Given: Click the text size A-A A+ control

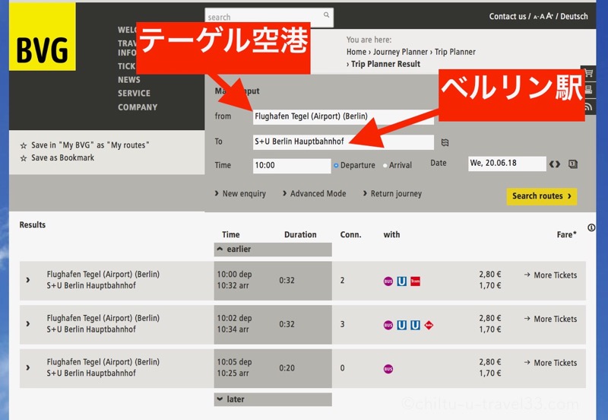Looking at the screenshot, I should click(x=543, y=16).
